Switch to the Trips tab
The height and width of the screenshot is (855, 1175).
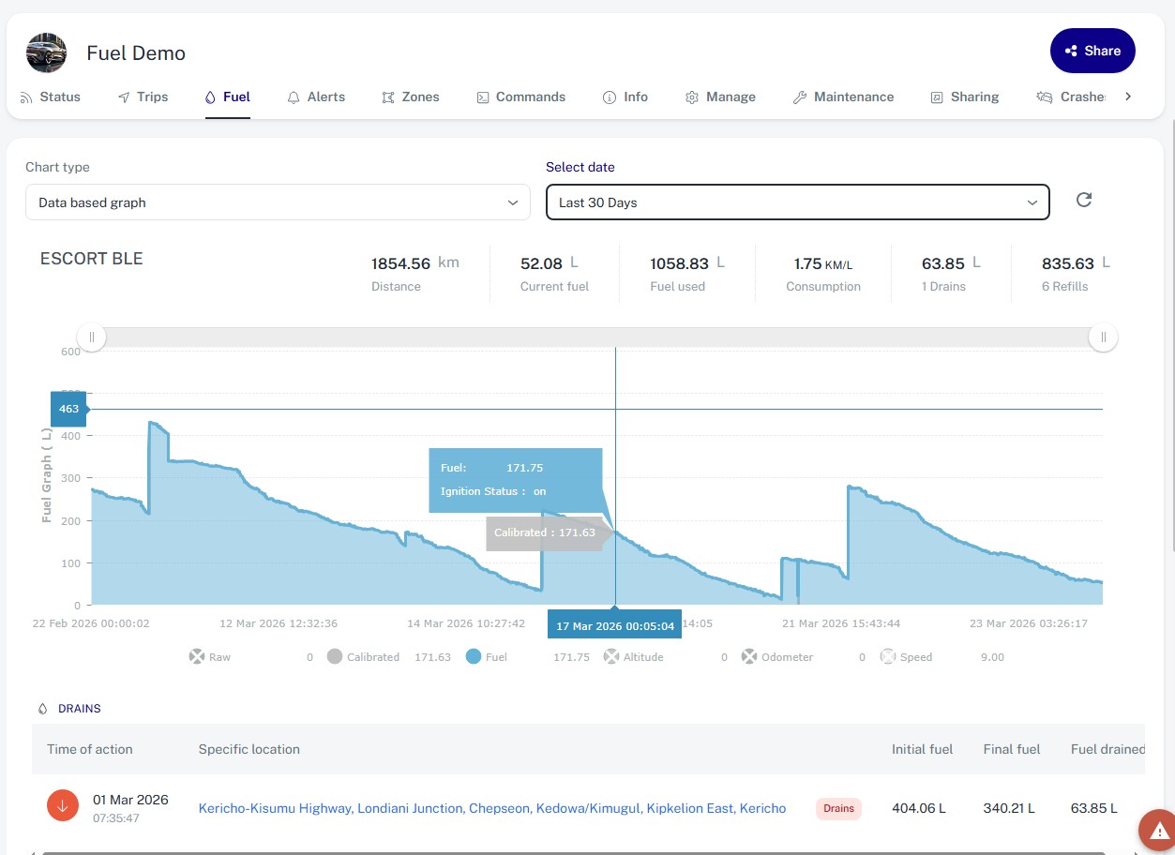point(143,97)
